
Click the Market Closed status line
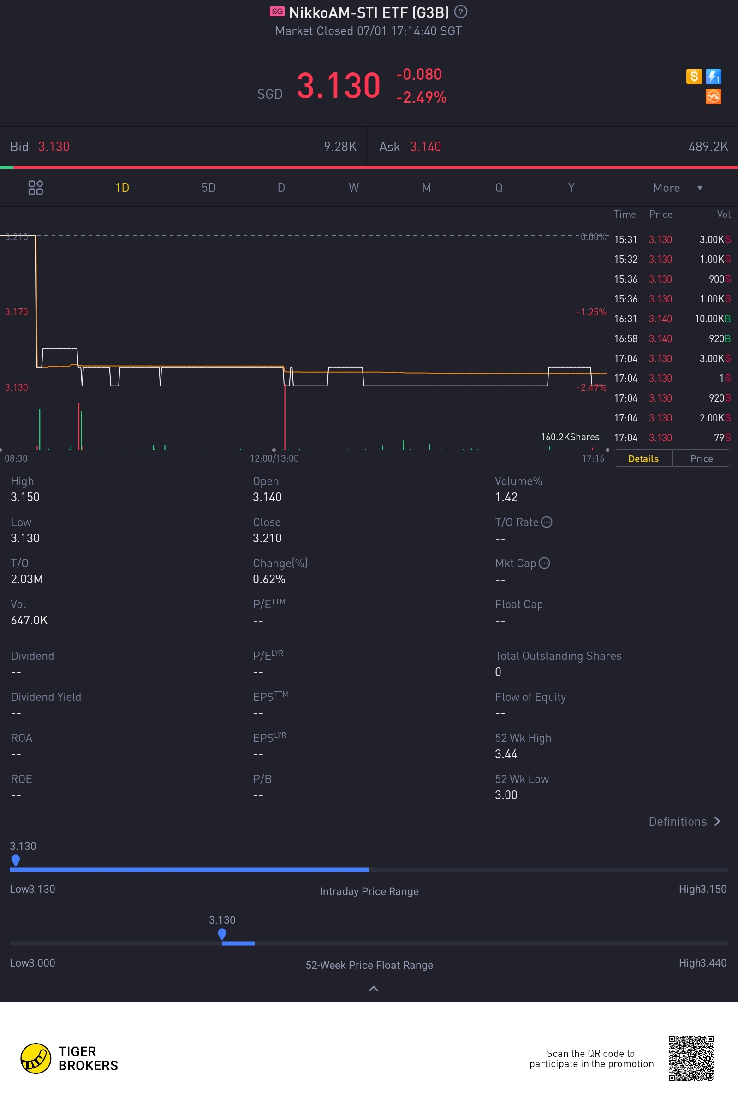coord(369,31)
